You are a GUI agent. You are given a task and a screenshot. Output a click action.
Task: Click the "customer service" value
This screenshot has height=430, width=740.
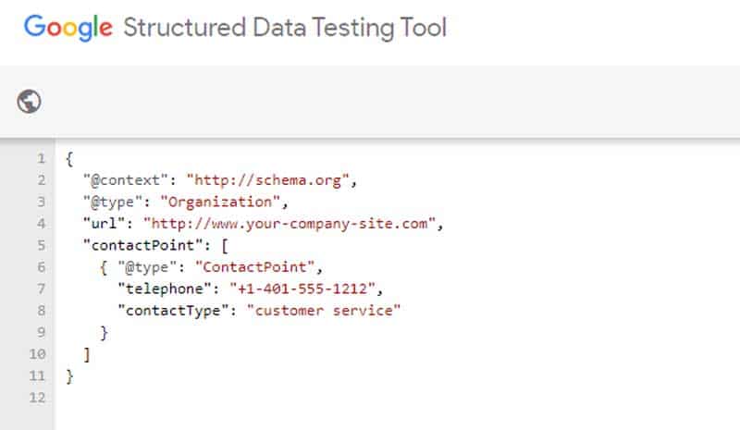tap(324, 310)
